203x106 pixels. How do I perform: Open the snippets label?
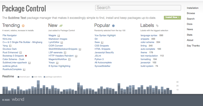(145, 39)
